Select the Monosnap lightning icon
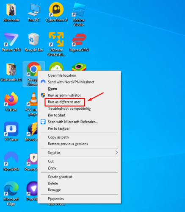The width and height of the screenshot is (185, 212). [33, 129]
